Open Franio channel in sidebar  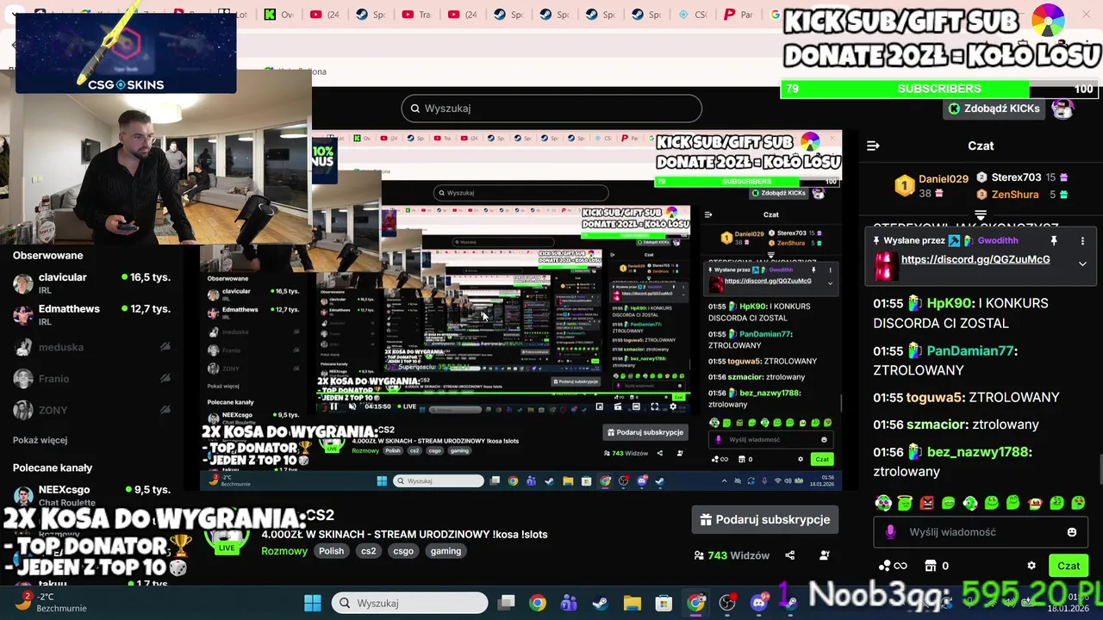91,379
